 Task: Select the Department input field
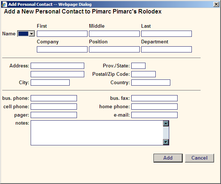click(166, 50)
